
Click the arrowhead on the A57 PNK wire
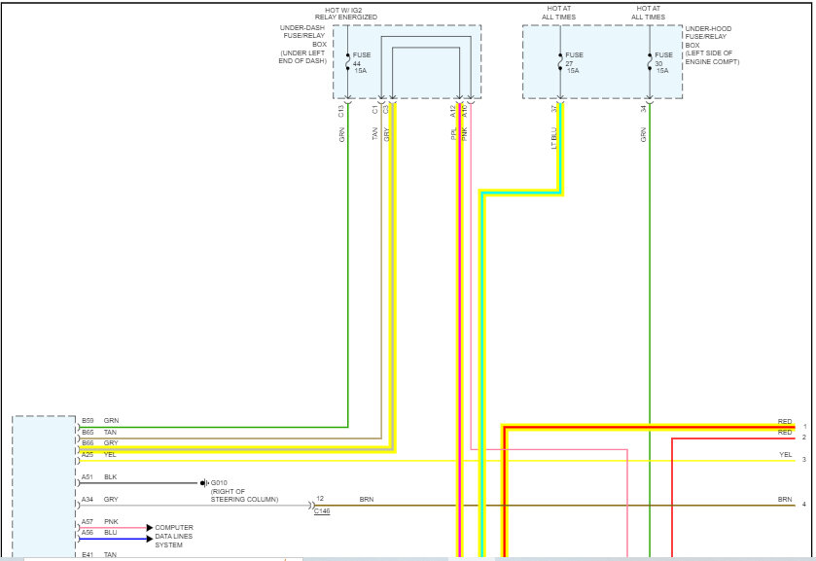pos(150,528)
